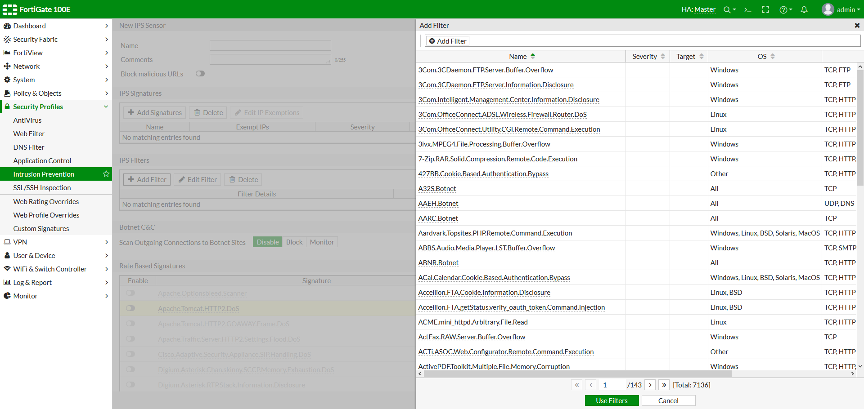The height and width of the screenshot is (409, 864).
Task: Open the notifications bell icon
Action: [804, 9]
